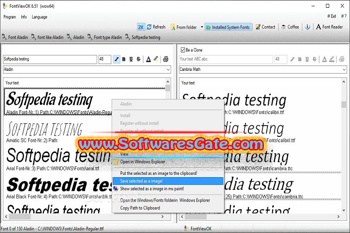The width and height of the screenshot is (350, 233).
Task: Search web for Font Aladin
Action: (x=15, y=37)
